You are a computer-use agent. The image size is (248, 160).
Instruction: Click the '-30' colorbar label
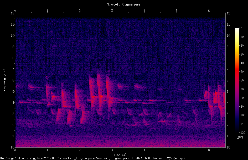pyautogui.click(x=241, y=54)
